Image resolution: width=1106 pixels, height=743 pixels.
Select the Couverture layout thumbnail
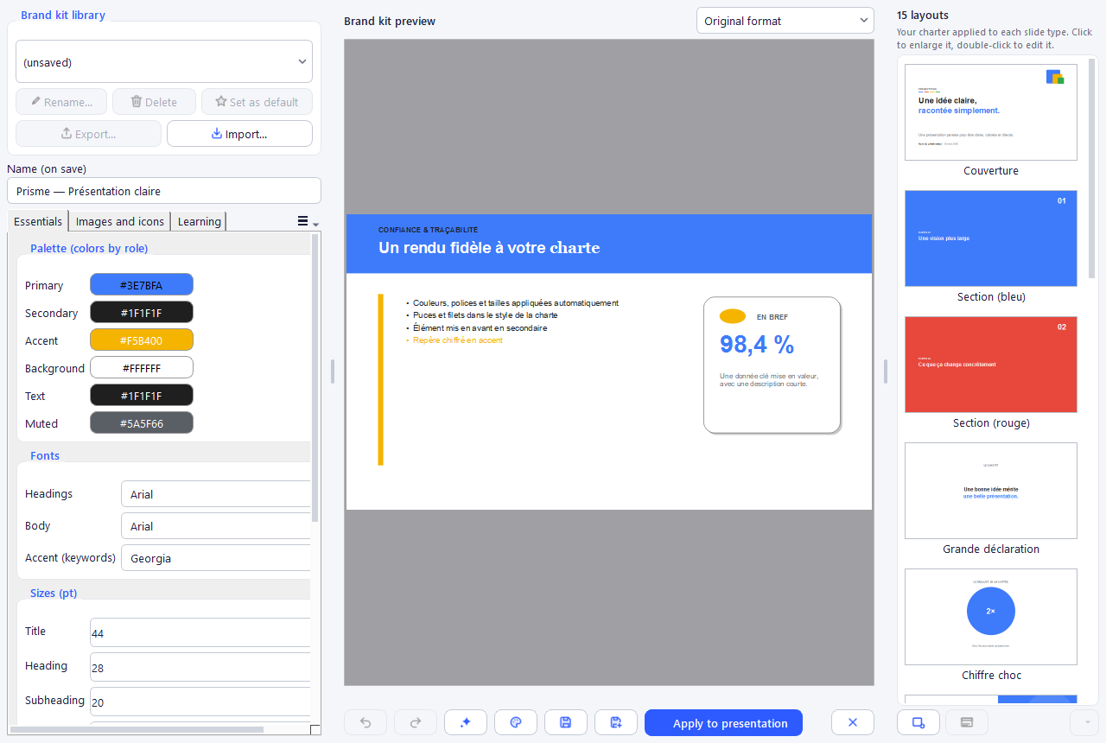tap(991, 112)
